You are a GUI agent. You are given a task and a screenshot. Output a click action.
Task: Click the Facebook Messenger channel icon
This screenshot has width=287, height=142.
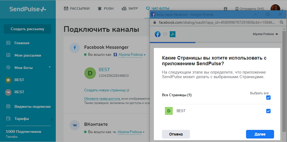click(75, 48)
